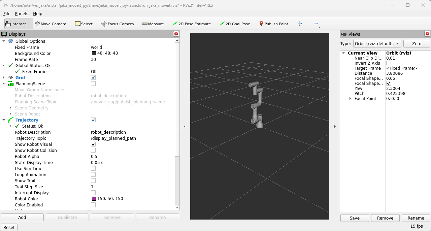Click the plus icon to add a tool

point(299,24)
